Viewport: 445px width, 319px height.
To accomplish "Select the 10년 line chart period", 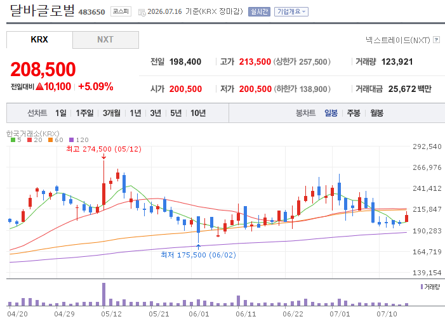I will click(198, 113).
